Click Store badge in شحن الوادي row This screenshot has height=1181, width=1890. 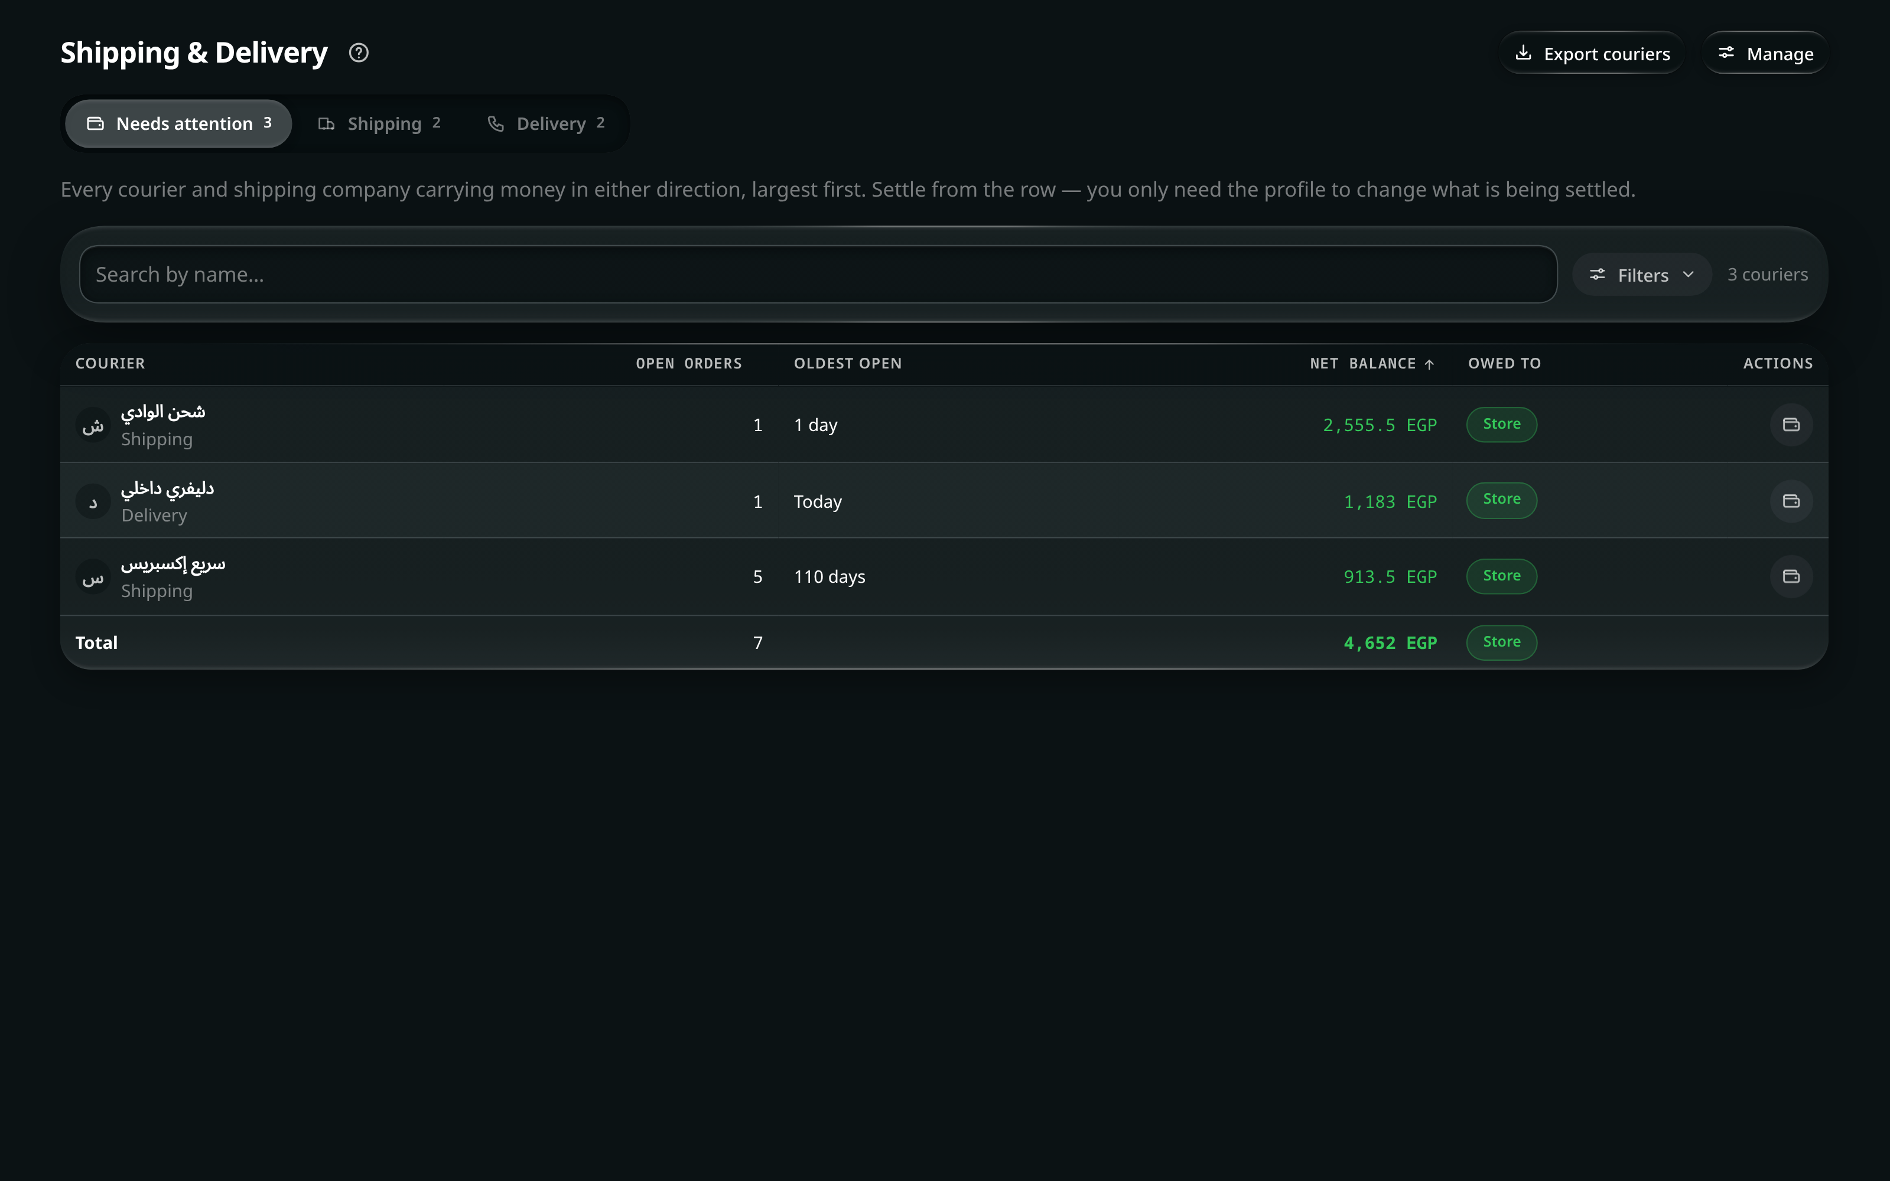[1501, 424]
